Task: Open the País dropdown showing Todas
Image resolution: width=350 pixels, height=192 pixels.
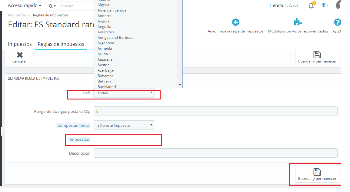Action: (124, 93)
